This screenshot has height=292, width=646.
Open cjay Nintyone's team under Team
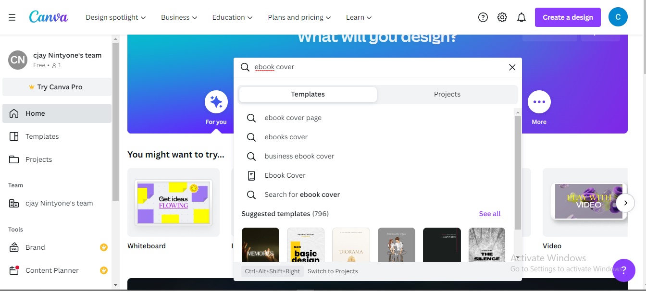tap(57, 203)
